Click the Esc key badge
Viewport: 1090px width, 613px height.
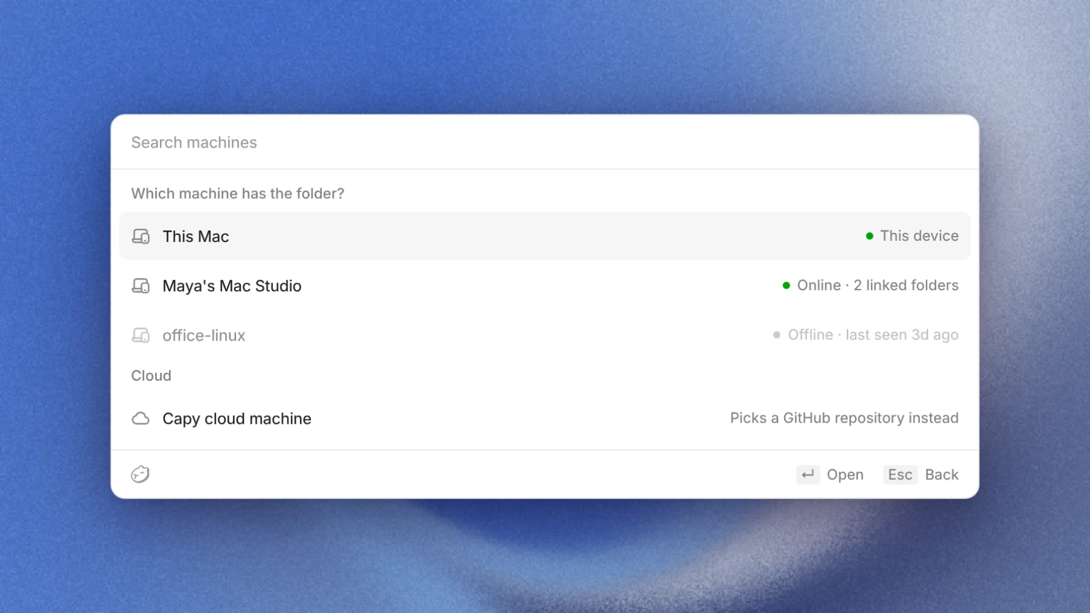(900, 474)
